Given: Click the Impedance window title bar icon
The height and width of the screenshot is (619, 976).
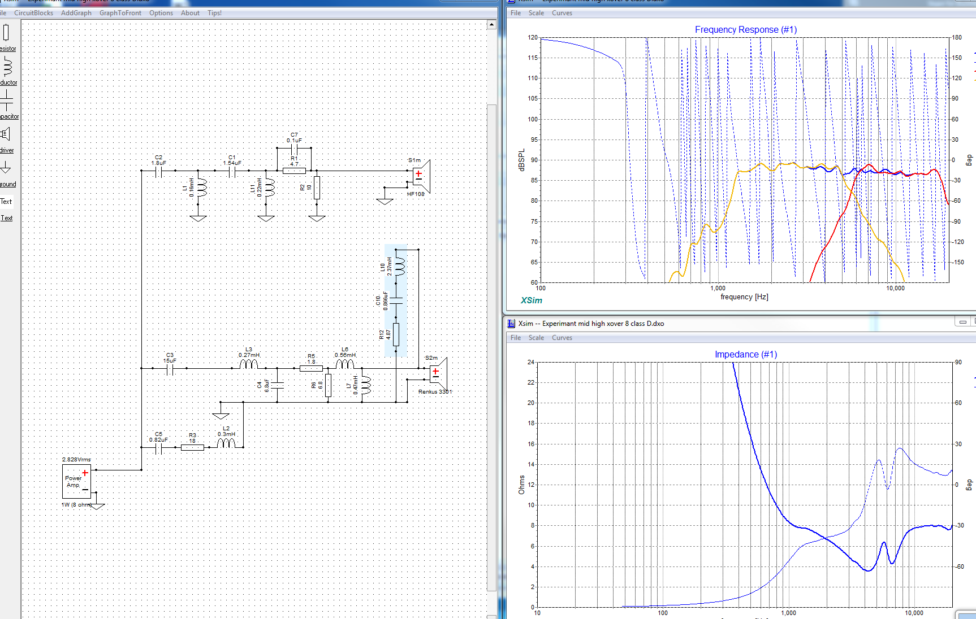Looking at the screenshot, I should point(511,324).
